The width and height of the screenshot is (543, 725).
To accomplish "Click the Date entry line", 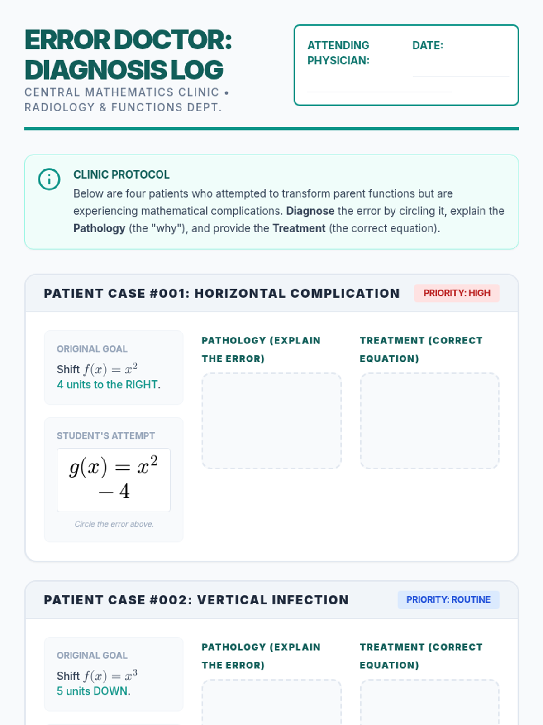I will click(460, 76).
